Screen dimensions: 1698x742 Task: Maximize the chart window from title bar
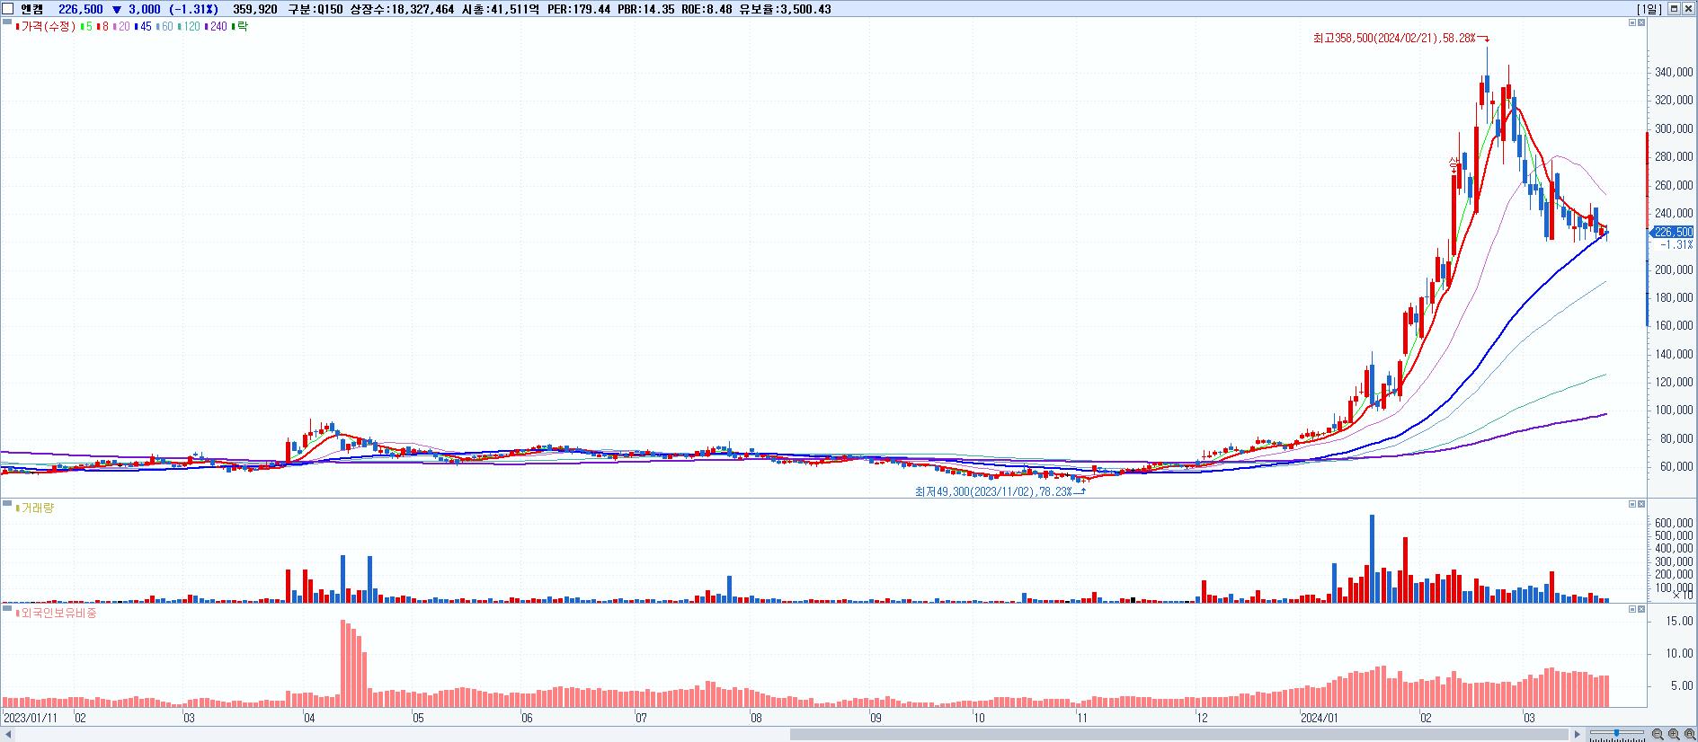pyautogui.click(x=1674, y=9)
